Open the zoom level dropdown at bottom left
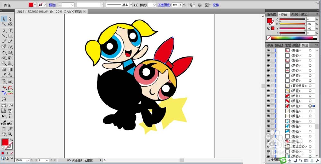 pyautogui.click(x=27, y=160)
